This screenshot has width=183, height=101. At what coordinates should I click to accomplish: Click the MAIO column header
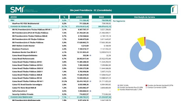click(101, 17)
